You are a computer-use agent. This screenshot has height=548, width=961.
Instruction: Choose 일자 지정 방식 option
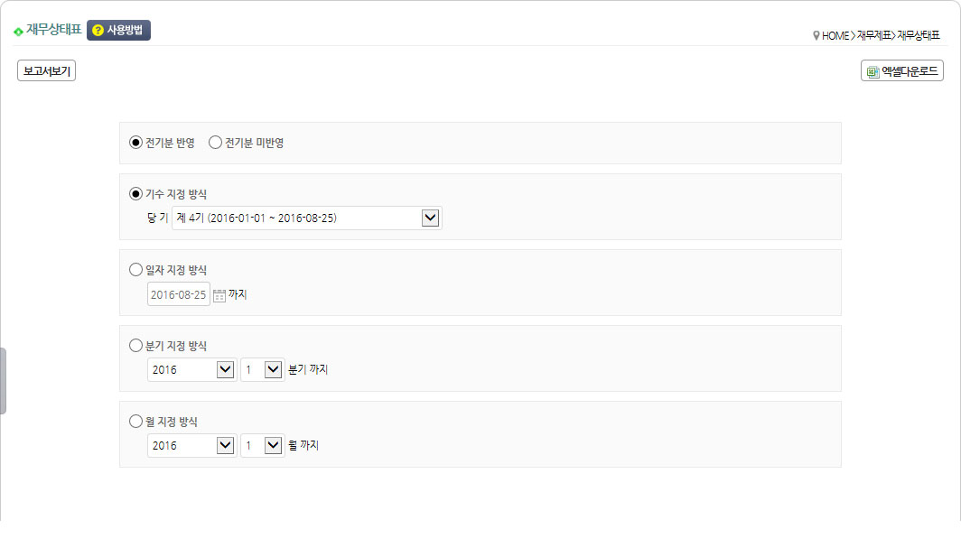click(135, 270)
